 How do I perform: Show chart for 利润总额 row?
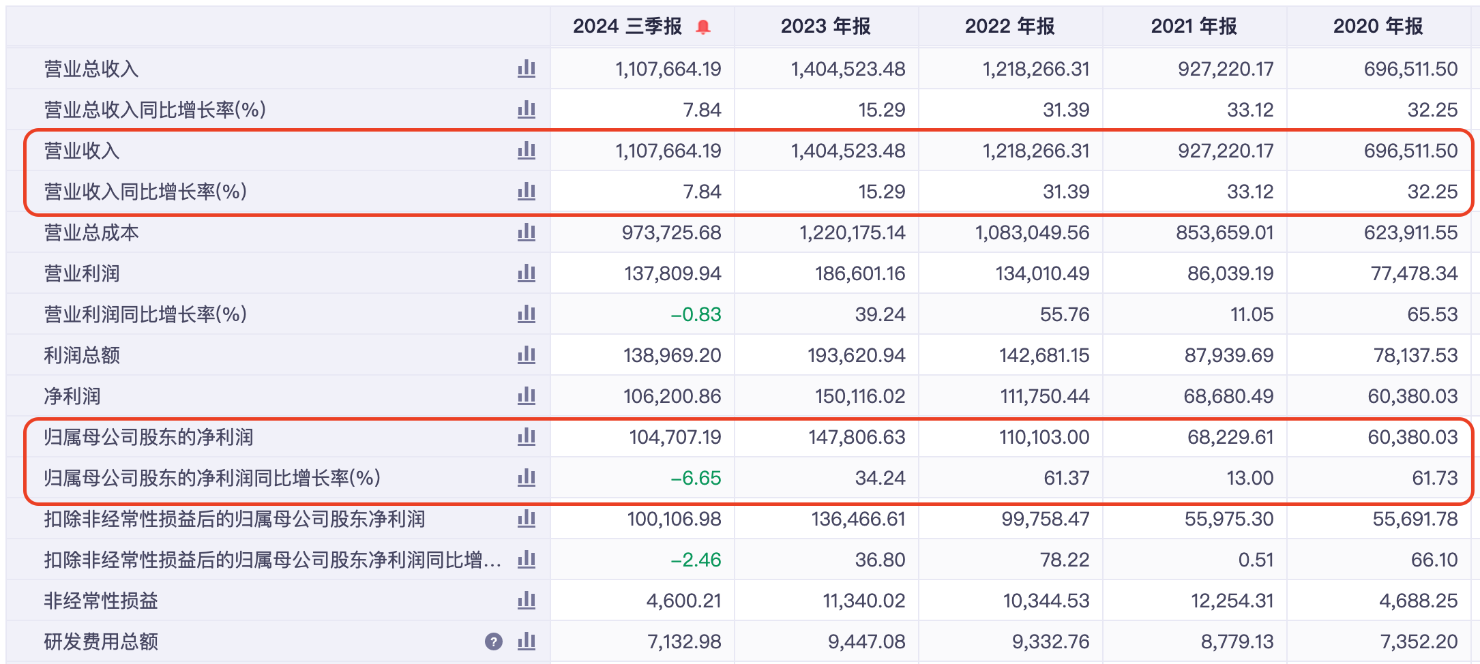click(526, 355)
